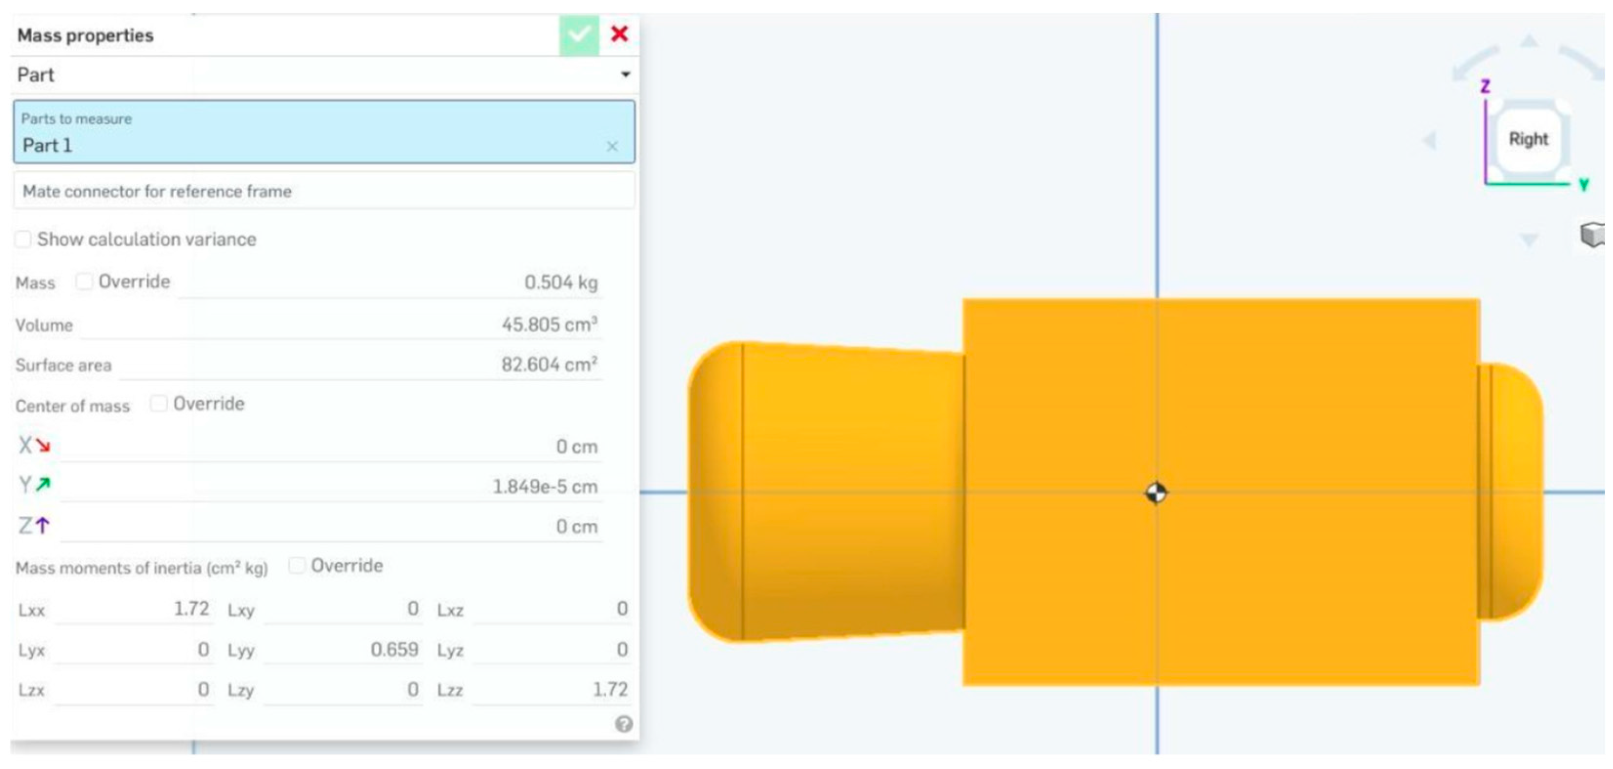The height and width of the screenshot is (769, 1613).
Task: Click center of mass marker on model
Action: 1156,493
